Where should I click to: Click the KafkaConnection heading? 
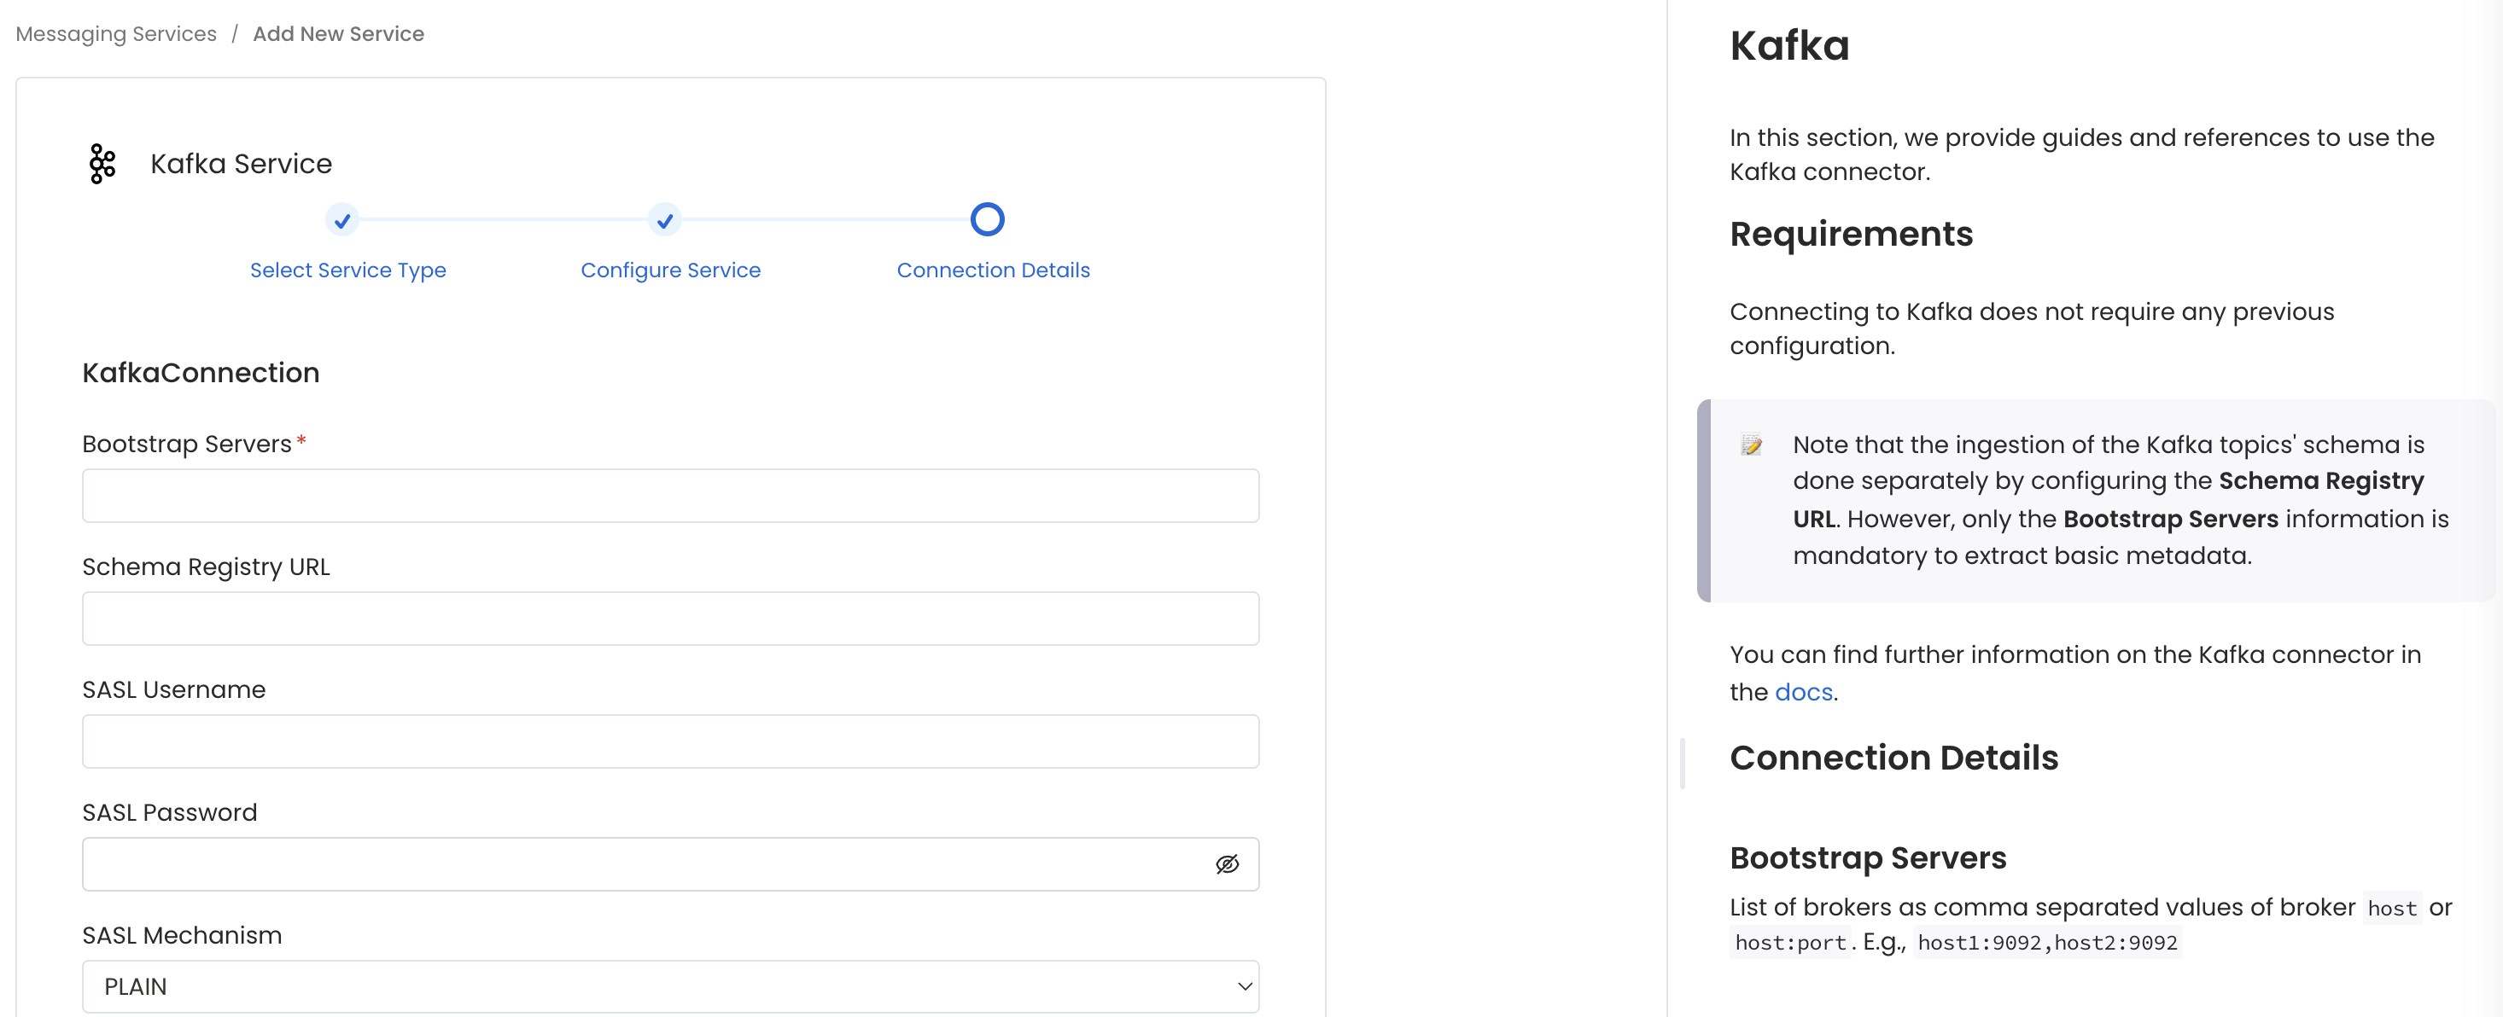201,373
